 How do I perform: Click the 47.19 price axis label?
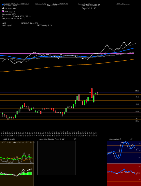point(137,97)
